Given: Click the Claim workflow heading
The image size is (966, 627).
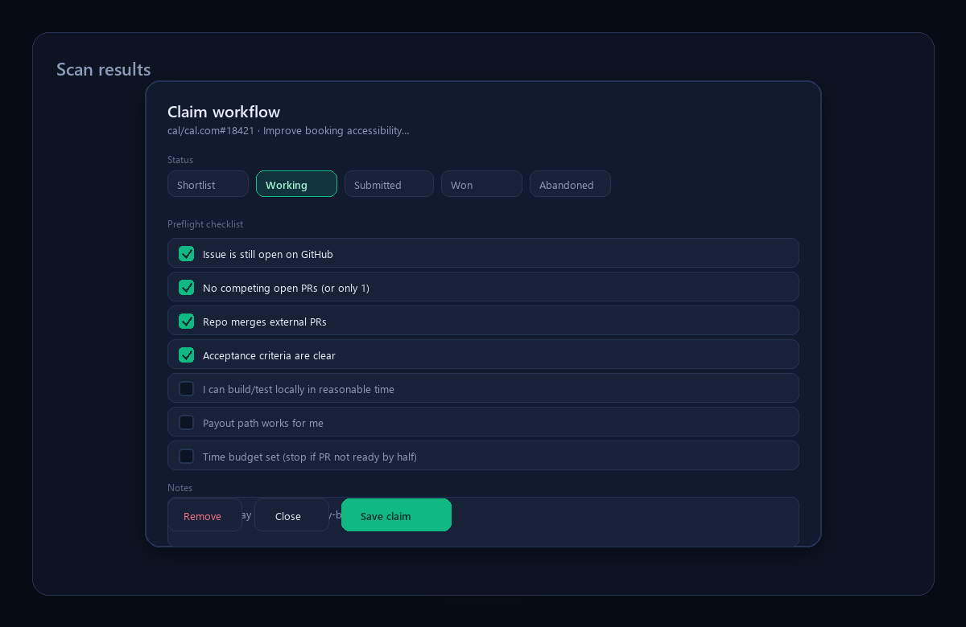Looking at the screenshot, I should tap(224, 112).
